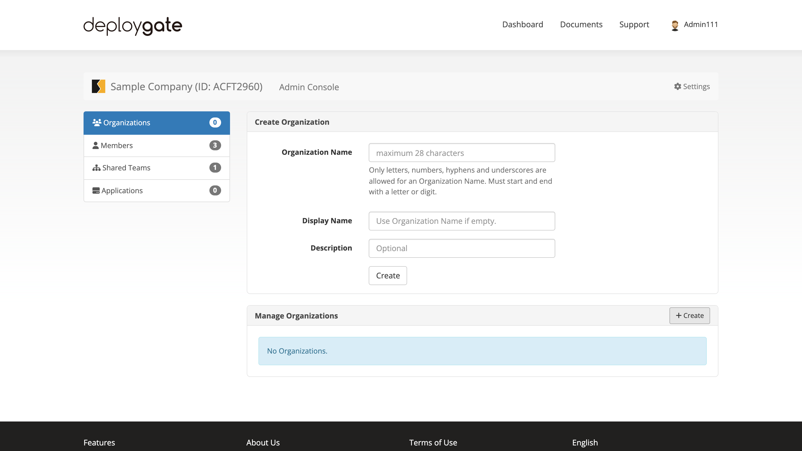Expand the Members section showing 3

pyautogui.click(x=157, y=145)
